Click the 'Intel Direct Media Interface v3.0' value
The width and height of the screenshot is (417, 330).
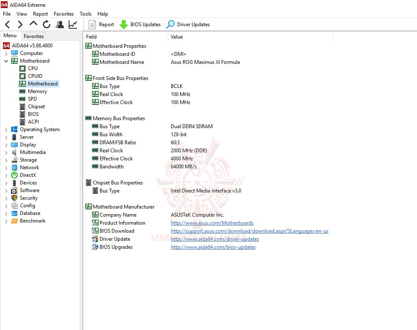pyautogui.click(x=206, y=191)
